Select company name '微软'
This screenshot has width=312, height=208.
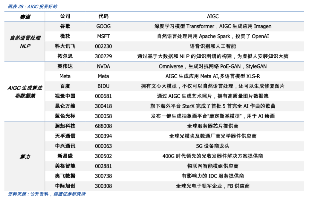[65, 36]
